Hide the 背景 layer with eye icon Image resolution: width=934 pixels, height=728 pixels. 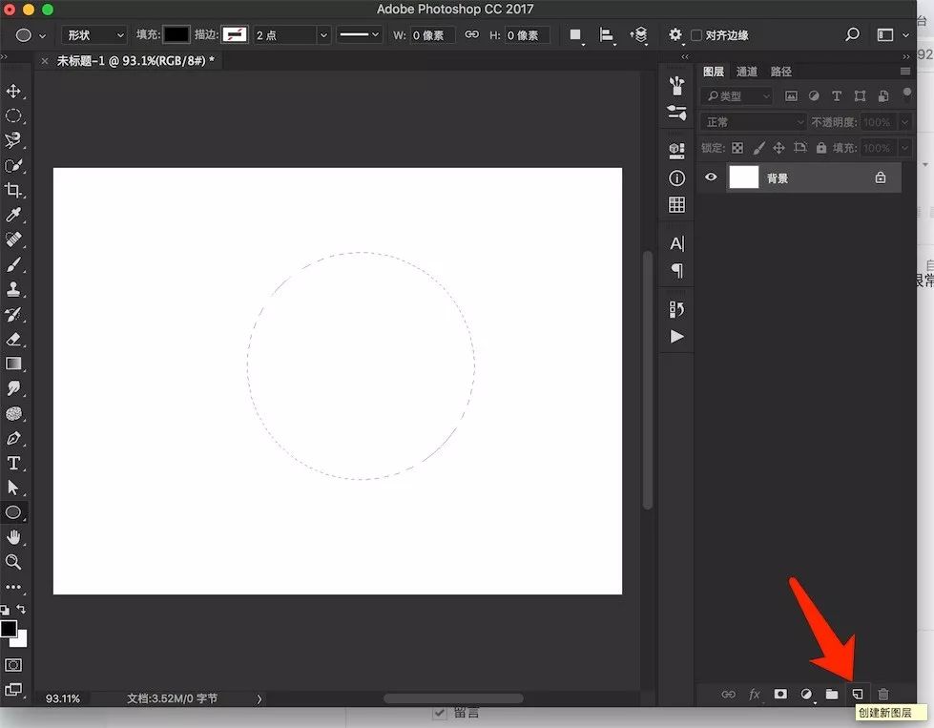pos(711,177)
